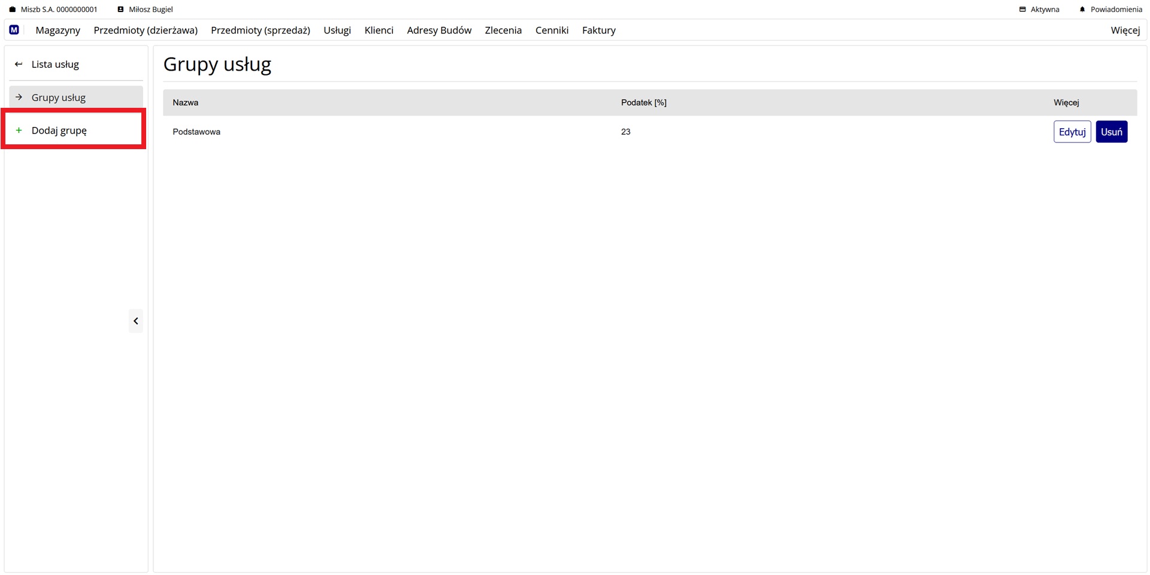Open Przedmioty (sprzedaż) section
The width and height of the screenshot is (1150, 575).
point(261,30)
